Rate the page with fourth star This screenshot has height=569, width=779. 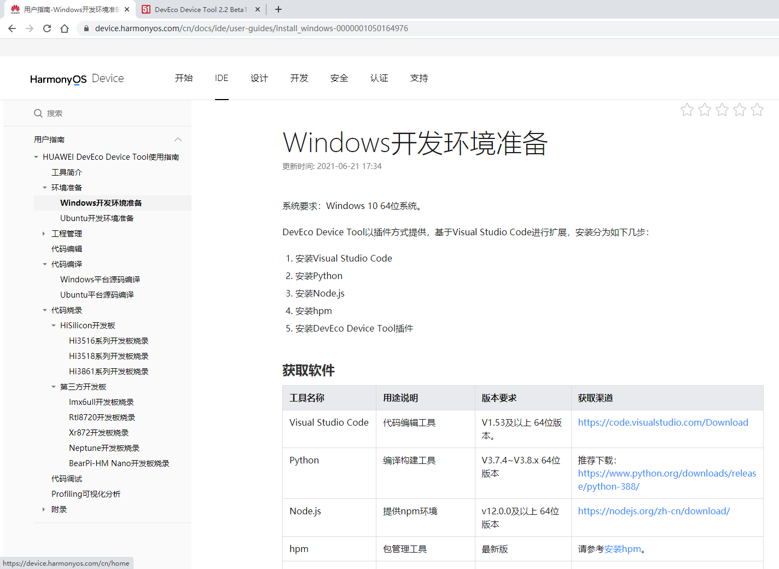point(740,110)
